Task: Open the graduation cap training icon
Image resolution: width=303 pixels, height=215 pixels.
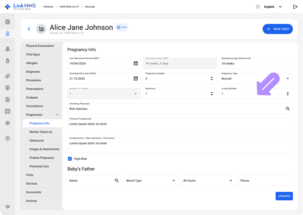Action: tap(7, 207)
